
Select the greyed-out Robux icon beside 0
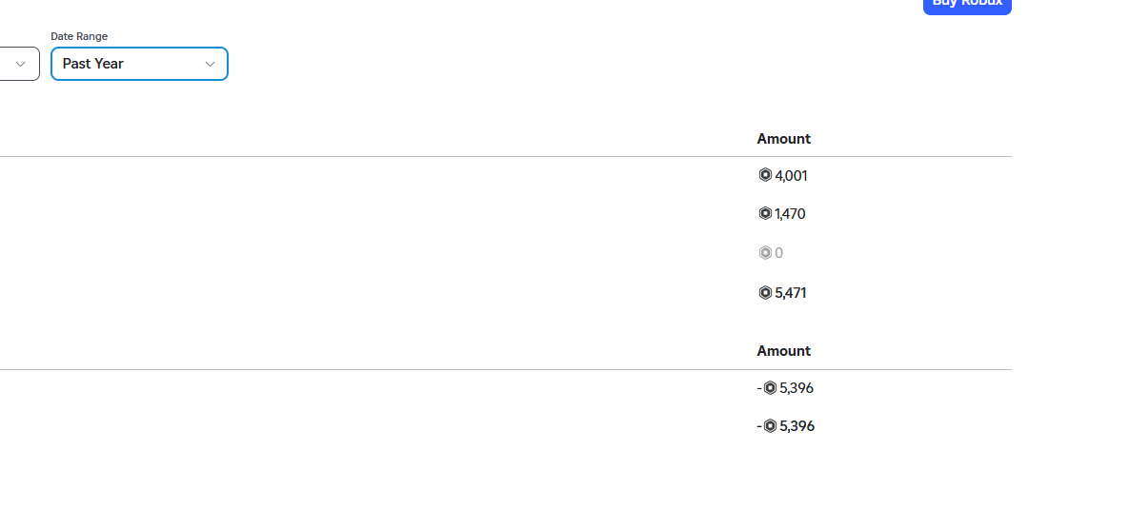(765, 252)
